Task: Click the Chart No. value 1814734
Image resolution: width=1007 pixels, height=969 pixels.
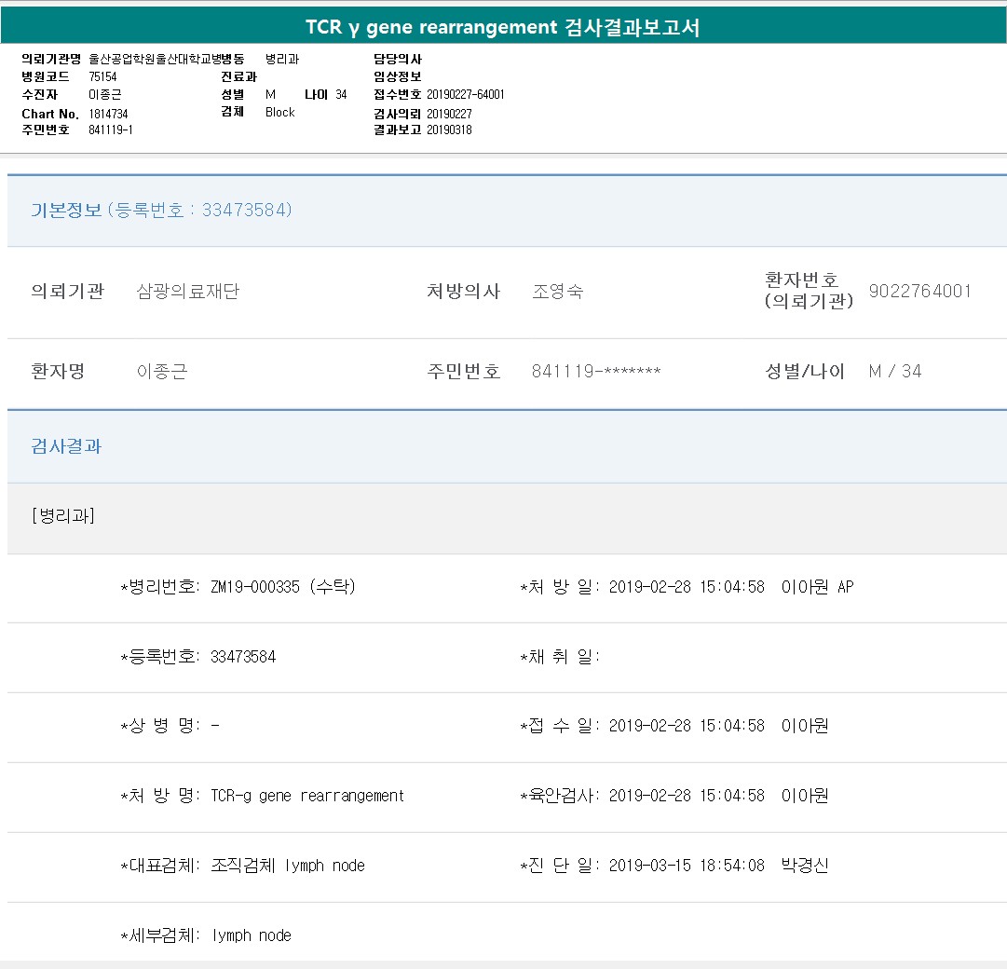Action: click(109, 114)
